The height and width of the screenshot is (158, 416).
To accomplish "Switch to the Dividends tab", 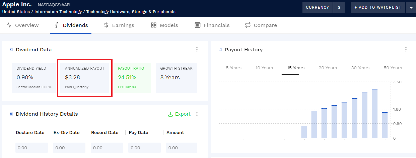I will tap(71, 25).
